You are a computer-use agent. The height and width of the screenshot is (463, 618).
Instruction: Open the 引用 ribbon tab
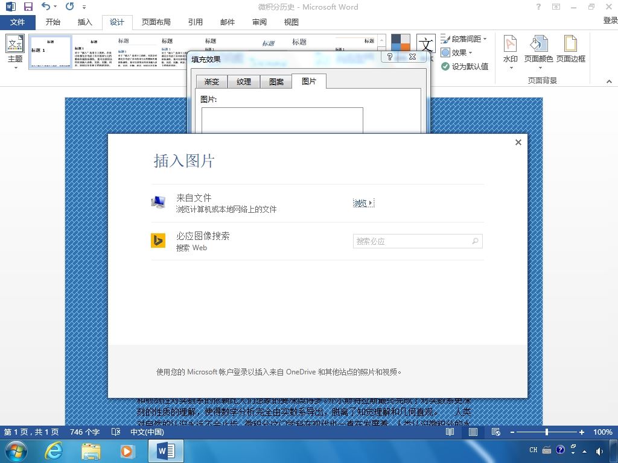click(x=195, y=22)
